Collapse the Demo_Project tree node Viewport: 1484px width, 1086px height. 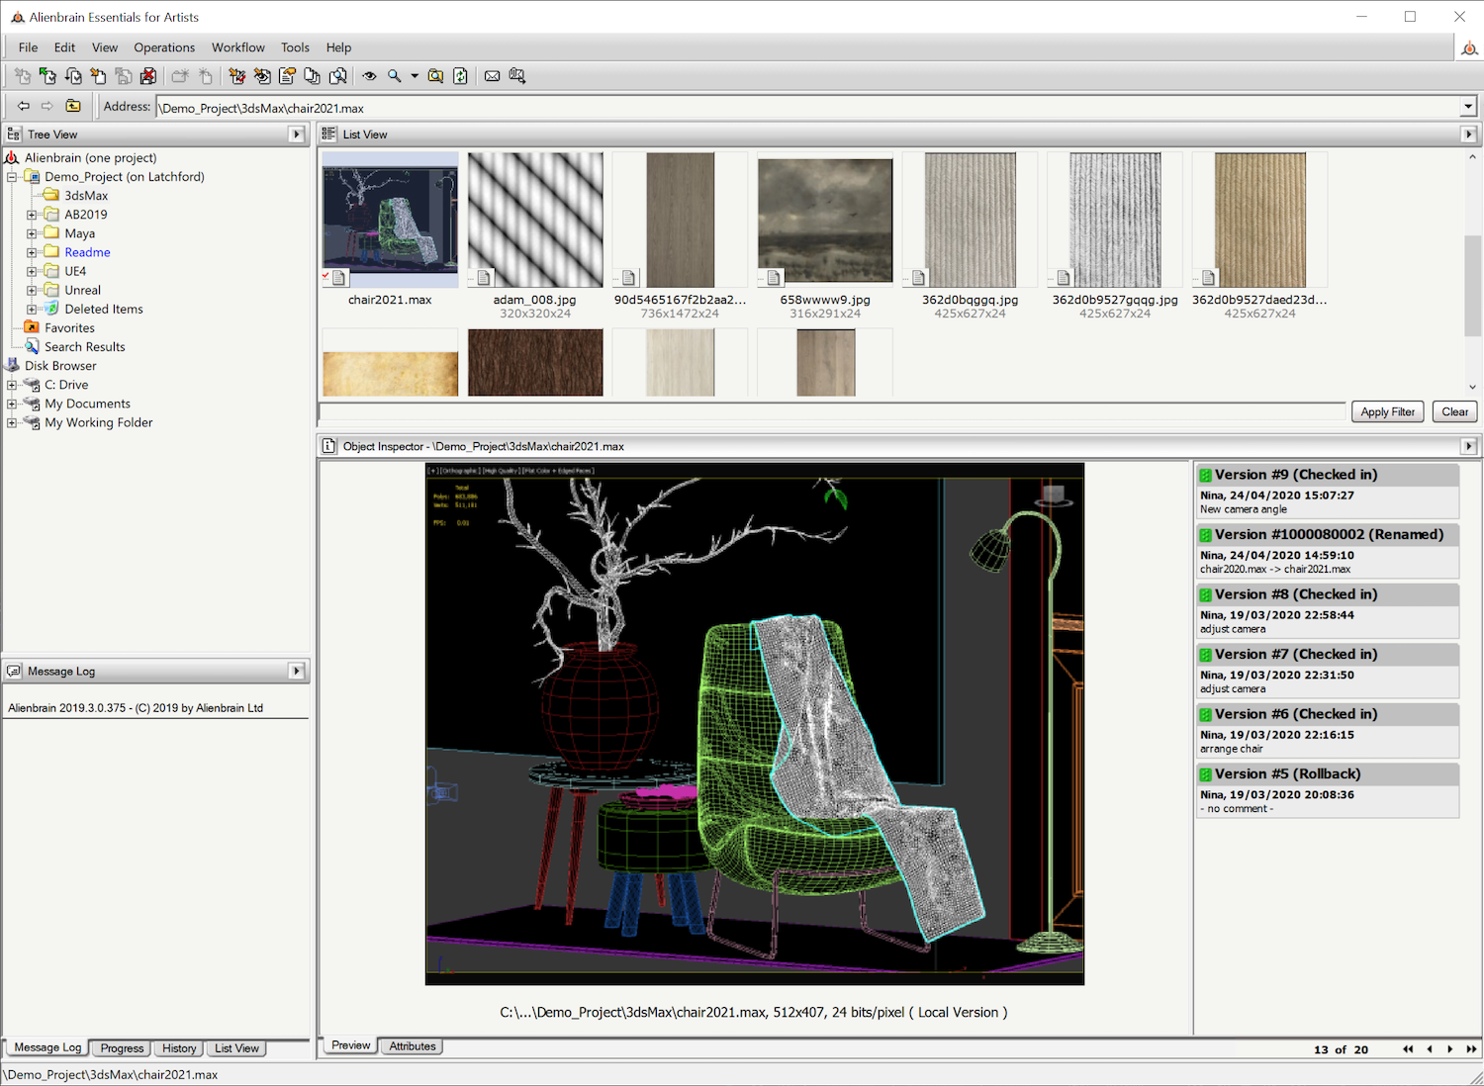tap(12, 177)
